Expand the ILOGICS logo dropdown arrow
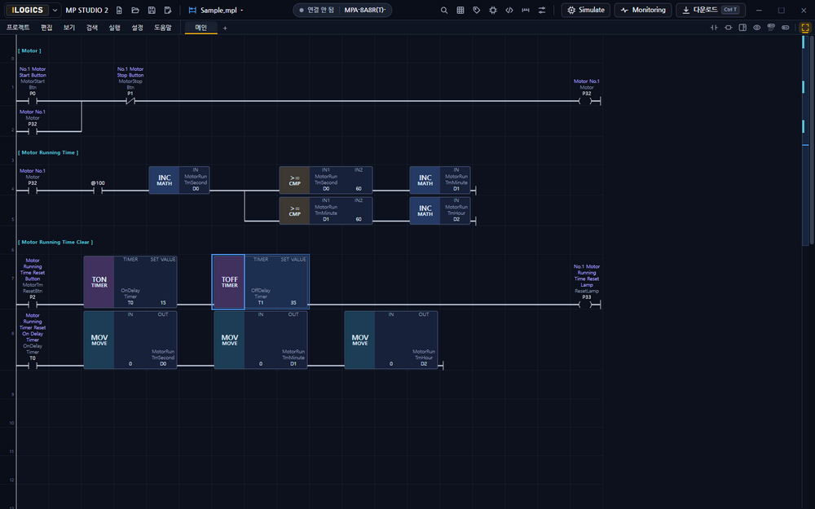Viewport: 815px width, 509px height. pos(55,10)
